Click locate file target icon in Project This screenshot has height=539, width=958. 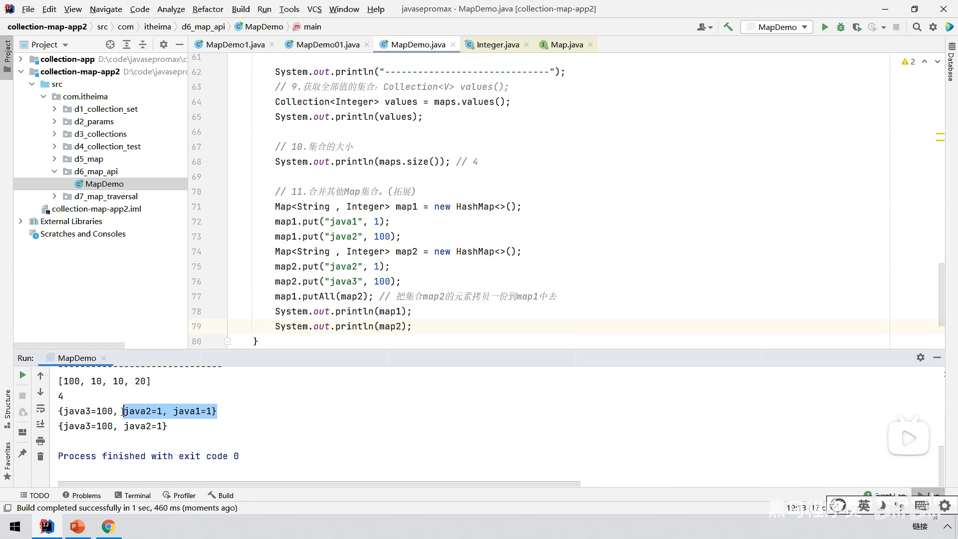click(x=110, y=44)
